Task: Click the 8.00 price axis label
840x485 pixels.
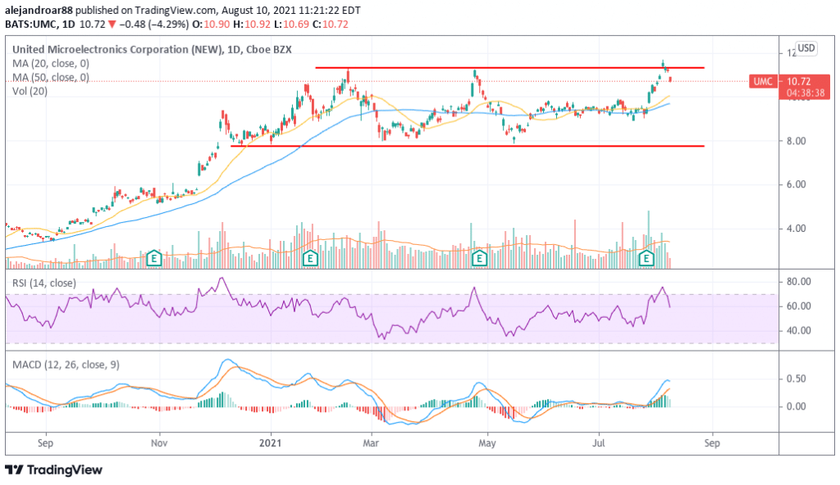Action: click(x=796, y=142)
